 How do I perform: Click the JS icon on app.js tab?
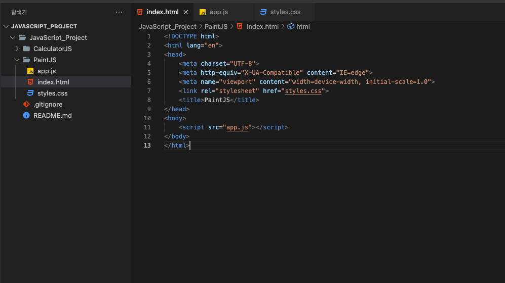point(203,12)
